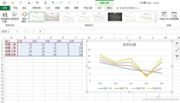Open the Name Box dropdown arrow
This screenshot has width=180, height=103.
(17, 31)
